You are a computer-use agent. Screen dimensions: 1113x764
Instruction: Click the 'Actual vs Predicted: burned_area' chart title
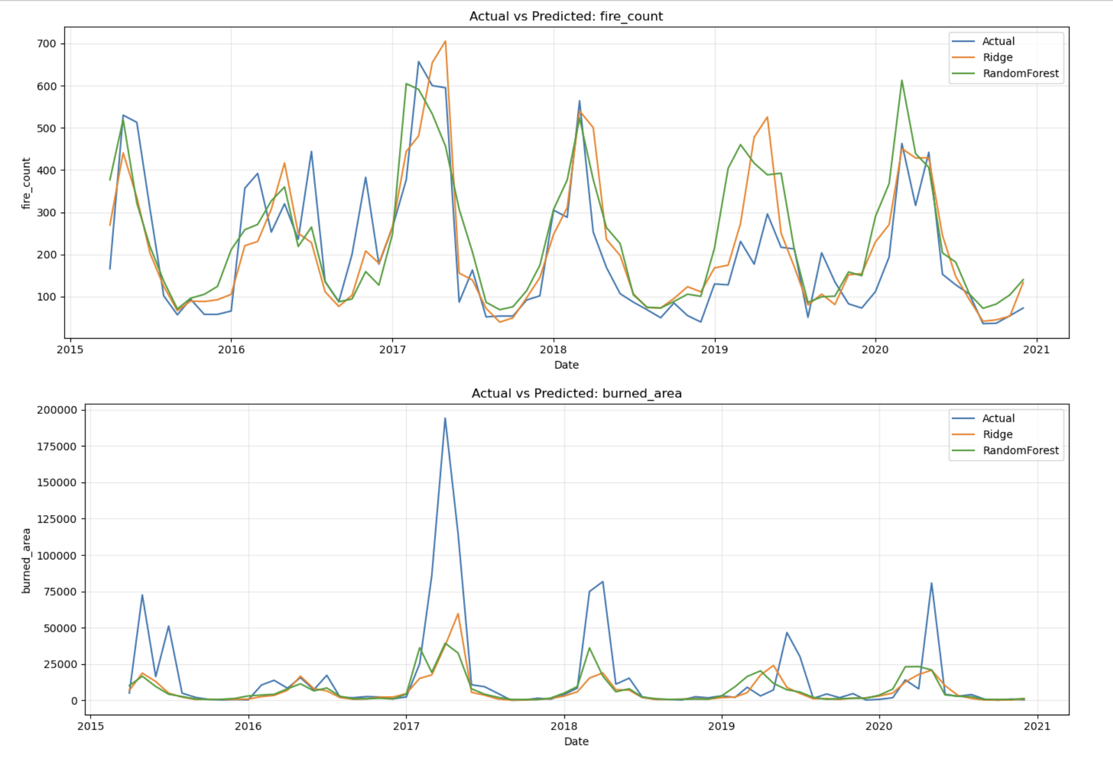(x=576, y=393)
